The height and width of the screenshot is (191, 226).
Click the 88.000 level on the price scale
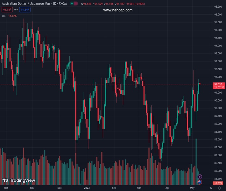tap(218, 139)
